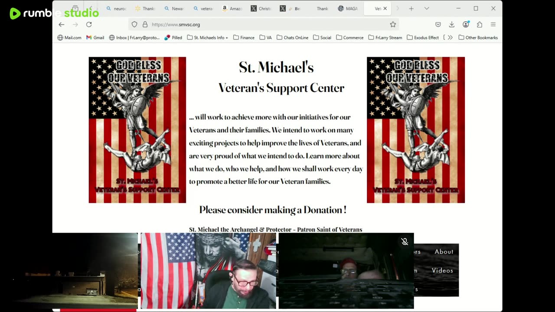Open the Firefox account profile icon
Viewport: 555px width, 312px height.
(466, 25)
